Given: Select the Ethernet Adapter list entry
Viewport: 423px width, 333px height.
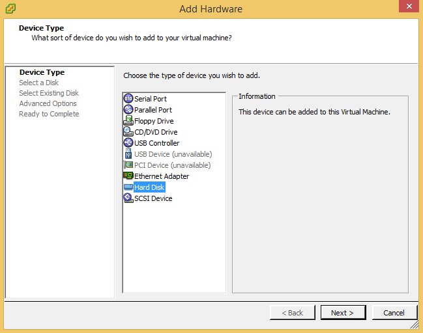Looking at the screenshot, I should (x=162, y=176).
